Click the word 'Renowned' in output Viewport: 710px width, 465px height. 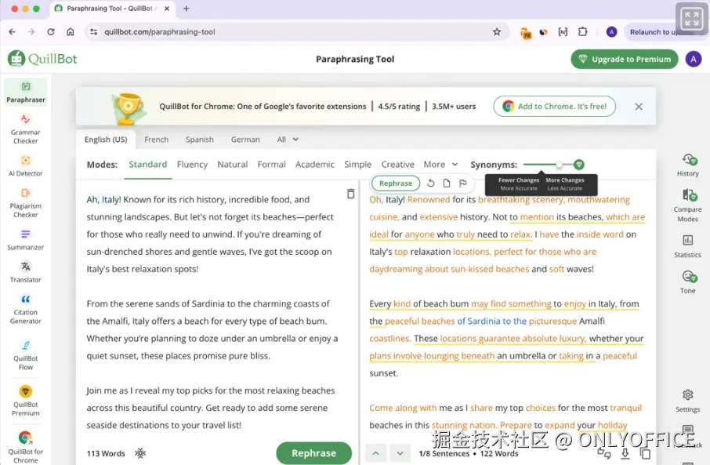(429, 199)
